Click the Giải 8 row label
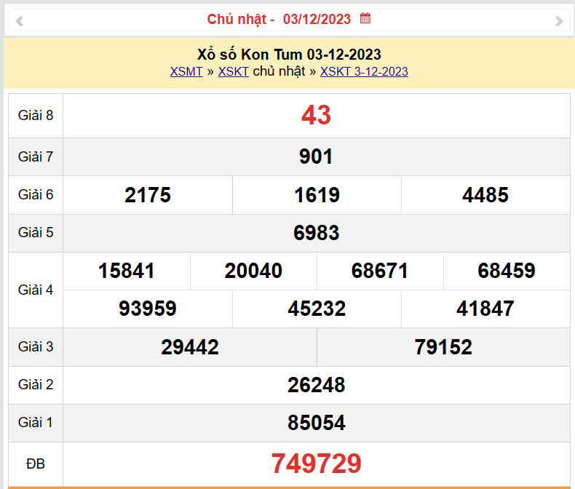 click(x=36, y=116)
